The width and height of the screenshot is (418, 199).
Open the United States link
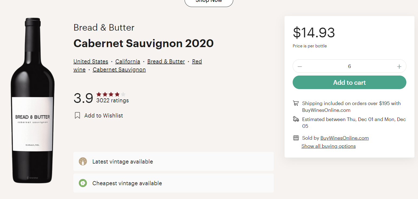[x=91, y=61]
